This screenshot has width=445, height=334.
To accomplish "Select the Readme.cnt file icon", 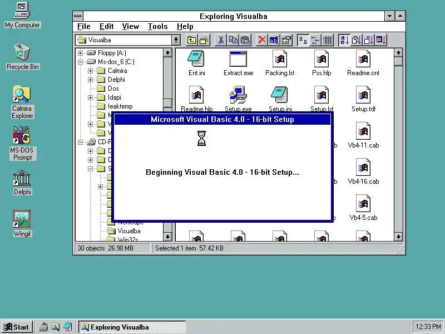I will click(363, 63).
